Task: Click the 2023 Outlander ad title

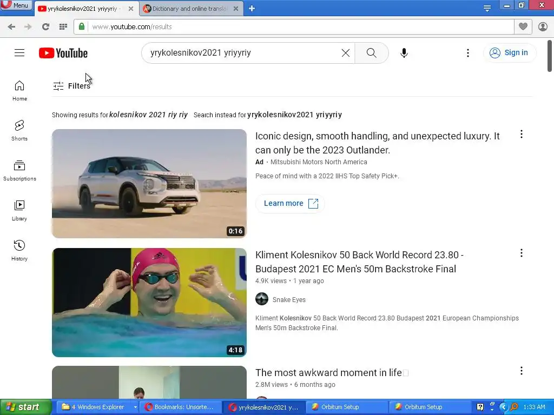Action: pos(377,143)
